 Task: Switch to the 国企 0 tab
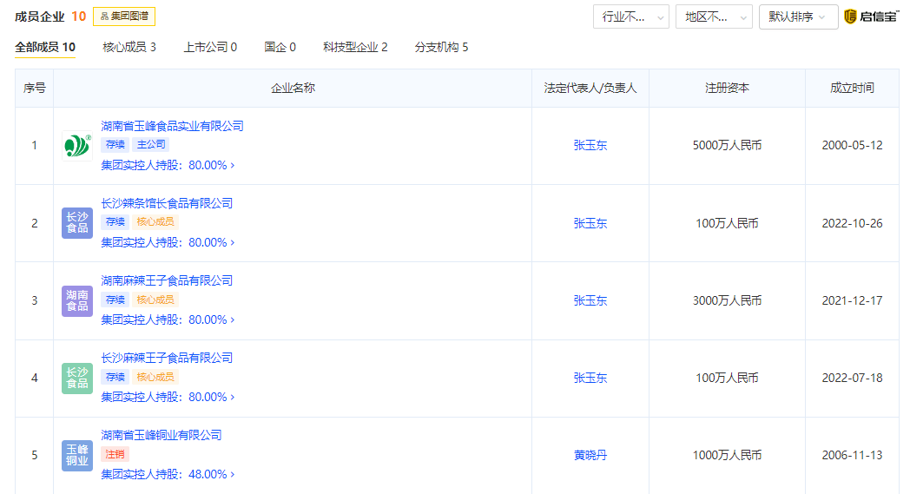click(280, 47)
